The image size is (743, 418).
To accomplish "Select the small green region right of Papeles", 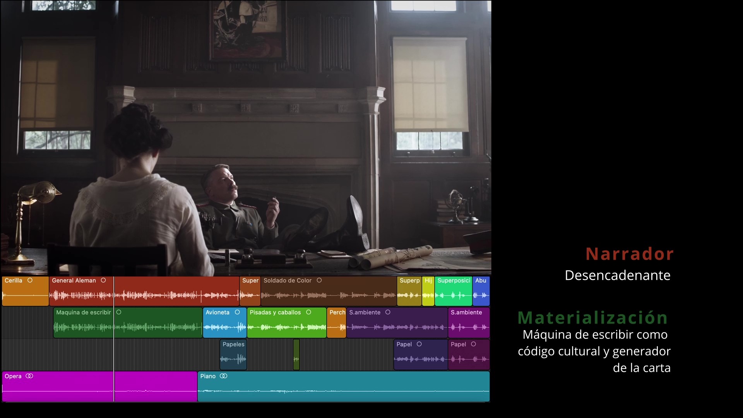I will (296, 355).
